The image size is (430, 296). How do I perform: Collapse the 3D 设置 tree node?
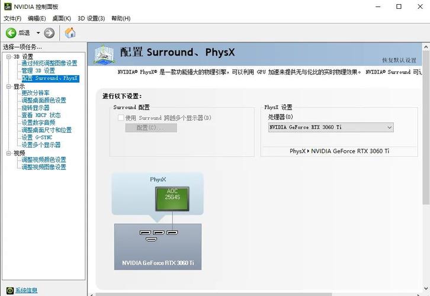pyautogui.click(x=8, y=57)
